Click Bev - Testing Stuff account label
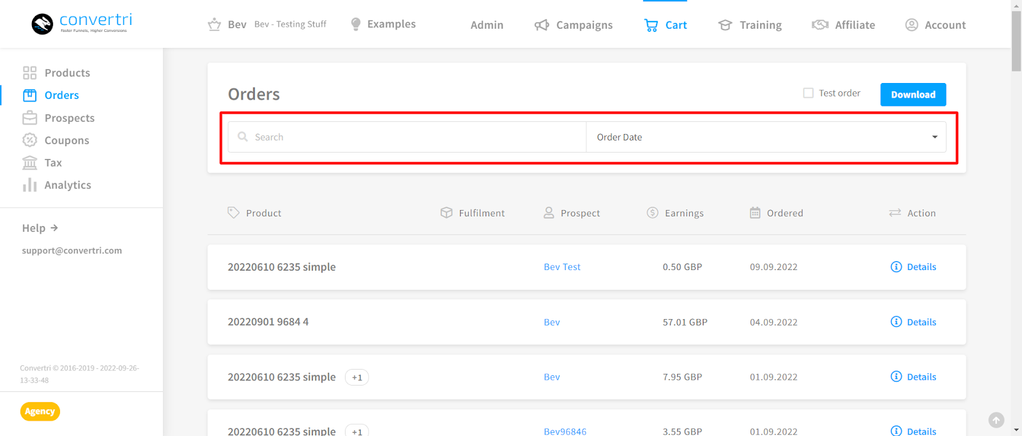Screen dimensions: 1022x436 point(290,24)
